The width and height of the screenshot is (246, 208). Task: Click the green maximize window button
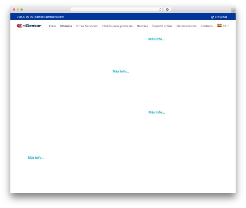click(22, 9)
